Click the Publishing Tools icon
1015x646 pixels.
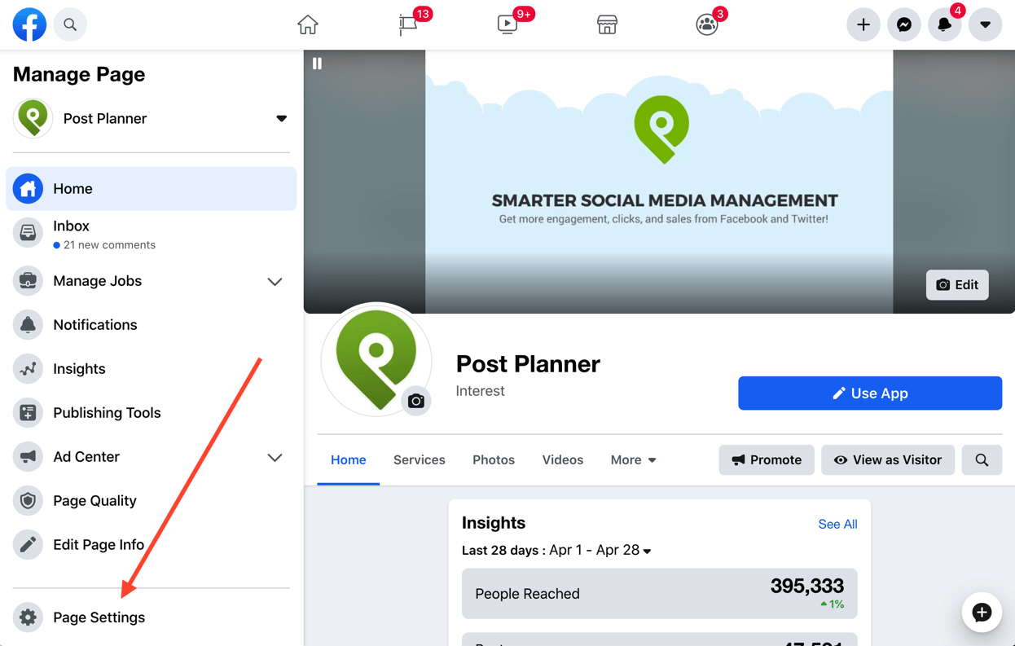point(28,413)
